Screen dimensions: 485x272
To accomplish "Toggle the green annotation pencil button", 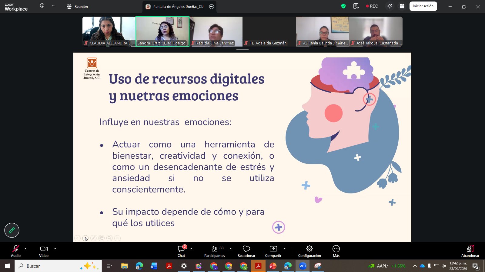I will (12, 230).
